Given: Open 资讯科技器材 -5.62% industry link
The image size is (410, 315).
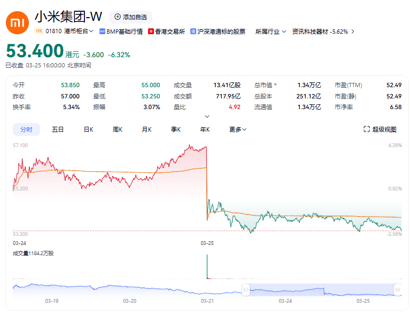Looking at the screenshot, I should (320, 32).
